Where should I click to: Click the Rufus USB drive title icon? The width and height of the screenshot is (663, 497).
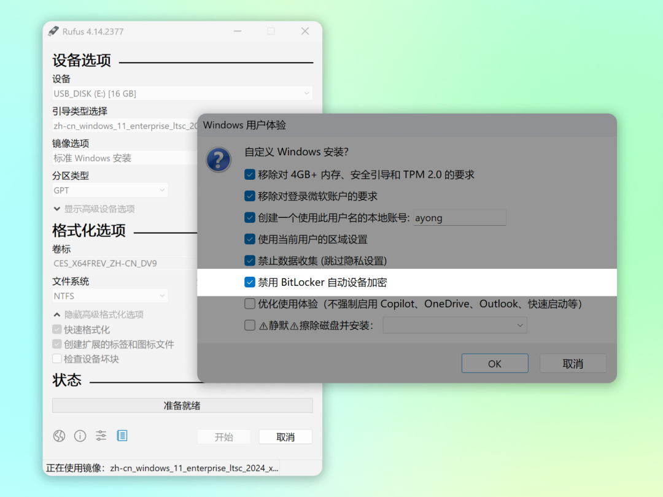tap(53, 31)
